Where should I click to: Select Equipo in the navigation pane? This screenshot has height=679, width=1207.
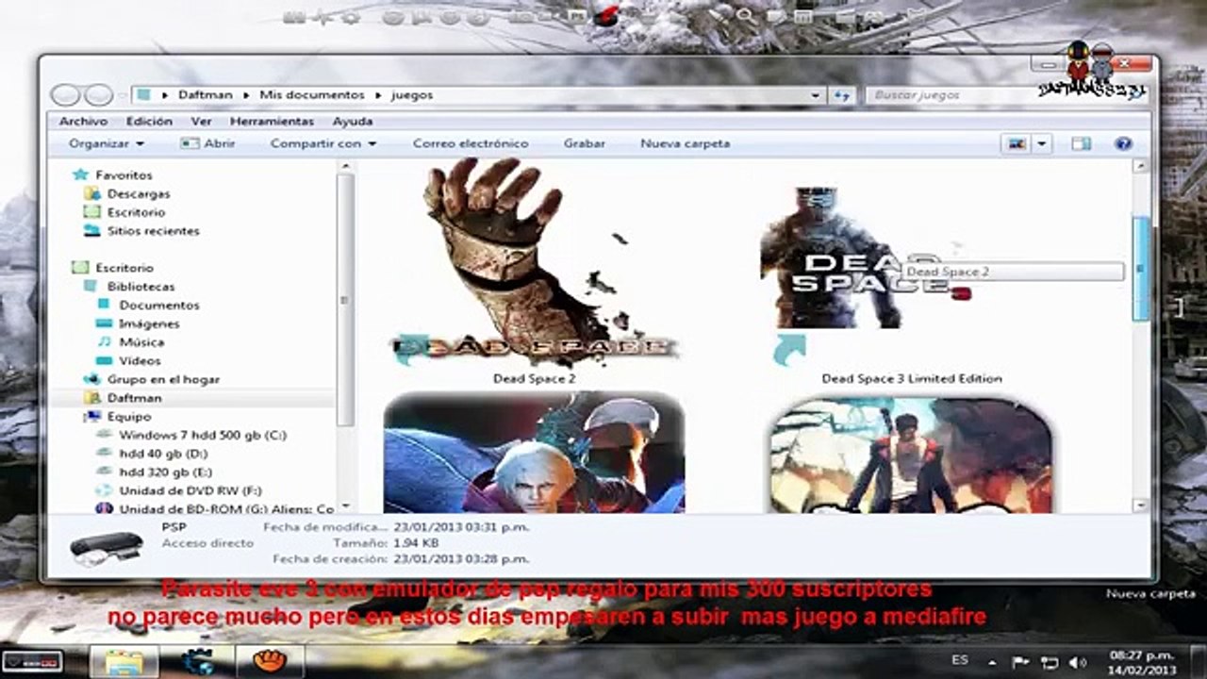click(129, 417)
